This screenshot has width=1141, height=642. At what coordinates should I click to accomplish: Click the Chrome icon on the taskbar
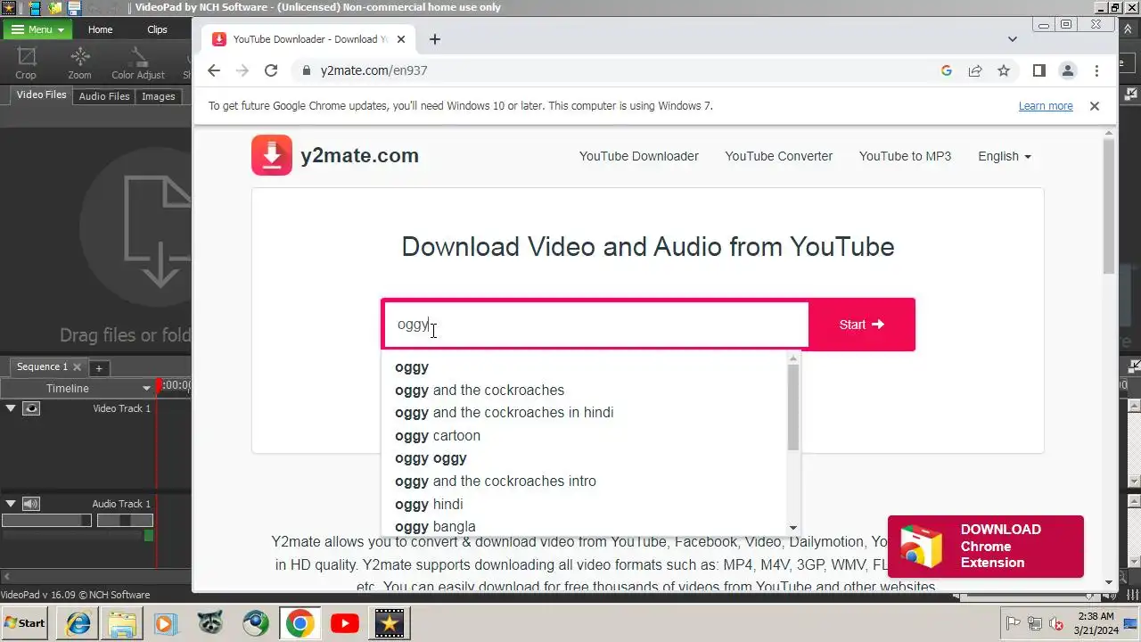click(x=300, y=623)
